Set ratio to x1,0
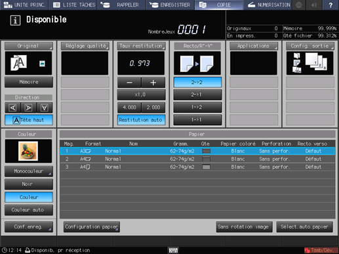The width and height of the screenshot is (339, 254). (141, 95)
